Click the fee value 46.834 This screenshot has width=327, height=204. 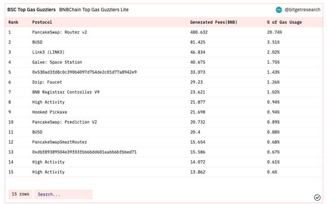[x=198, y=52]
